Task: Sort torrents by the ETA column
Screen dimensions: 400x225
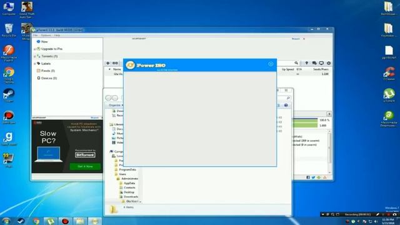Action: click(x=299, y=69)
